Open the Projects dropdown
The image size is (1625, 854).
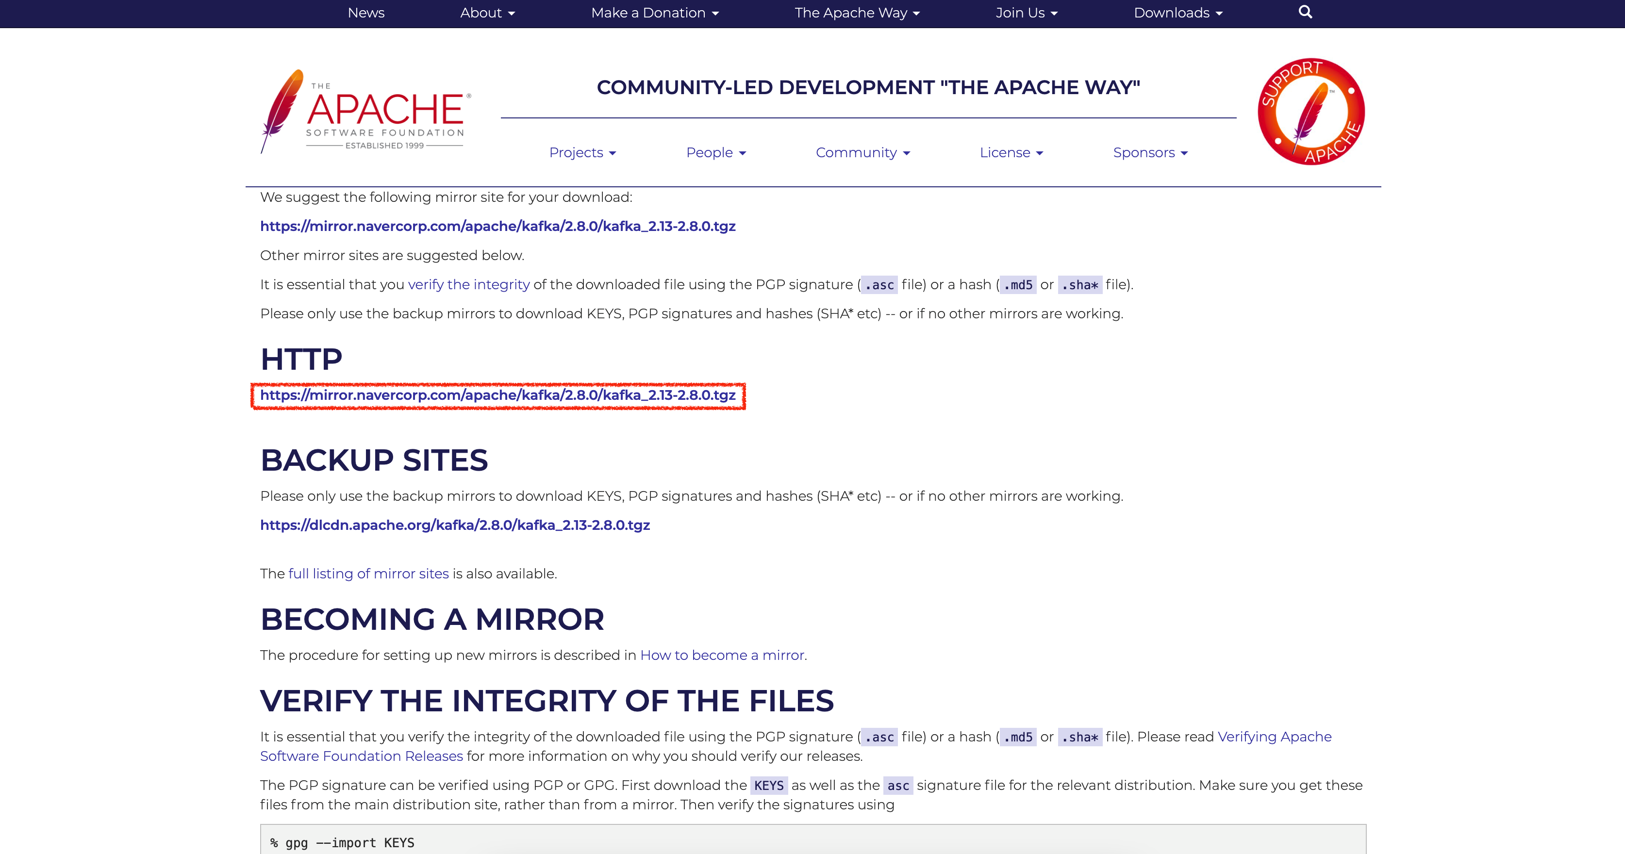(582, 153)
